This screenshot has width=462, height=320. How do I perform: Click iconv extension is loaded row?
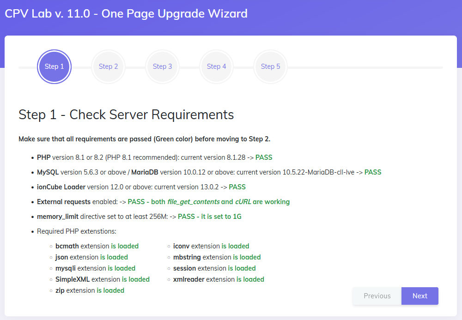tap(211, 246)
